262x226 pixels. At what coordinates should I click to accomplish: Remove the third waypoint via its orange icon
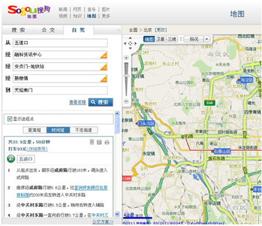pos(104,78)
